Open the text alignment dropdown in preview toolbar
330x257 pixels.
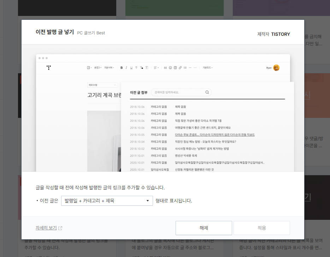click(157, 68)
